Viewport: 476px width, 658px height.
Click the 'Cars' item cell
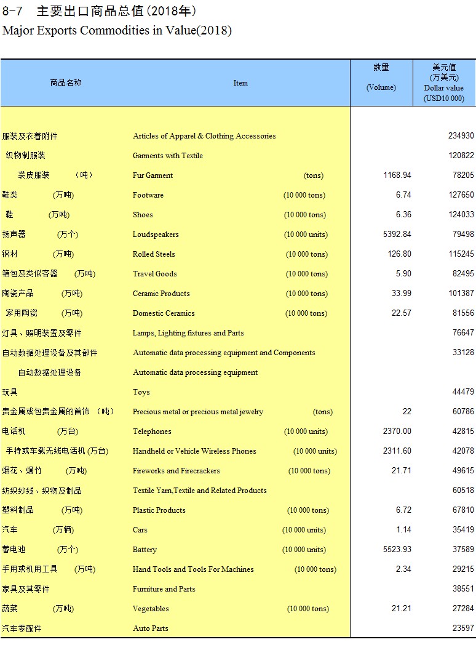tap(140, 531)
